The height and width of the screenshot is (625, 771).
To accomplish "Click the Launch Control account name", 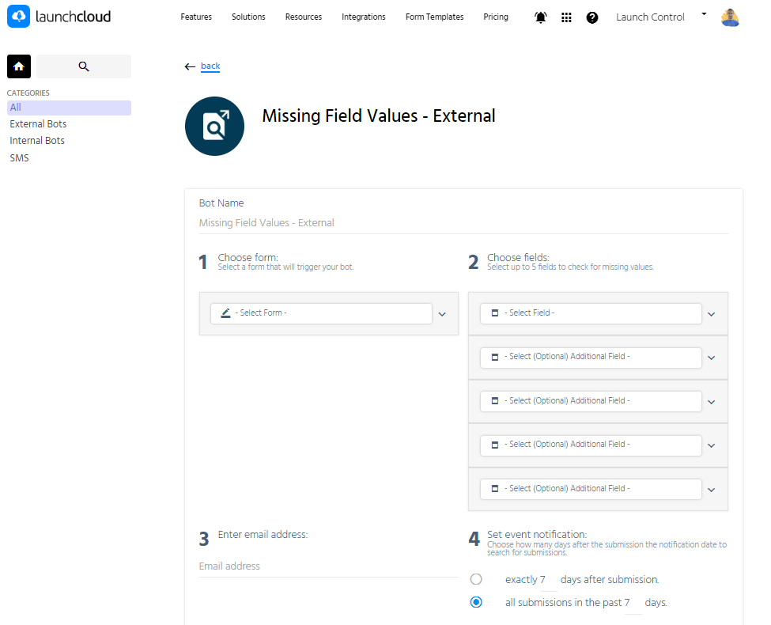I will [x=650, y=17].
